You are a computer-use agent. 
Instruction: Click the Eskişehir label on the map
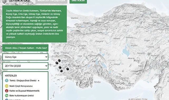(x=99, y=41)
